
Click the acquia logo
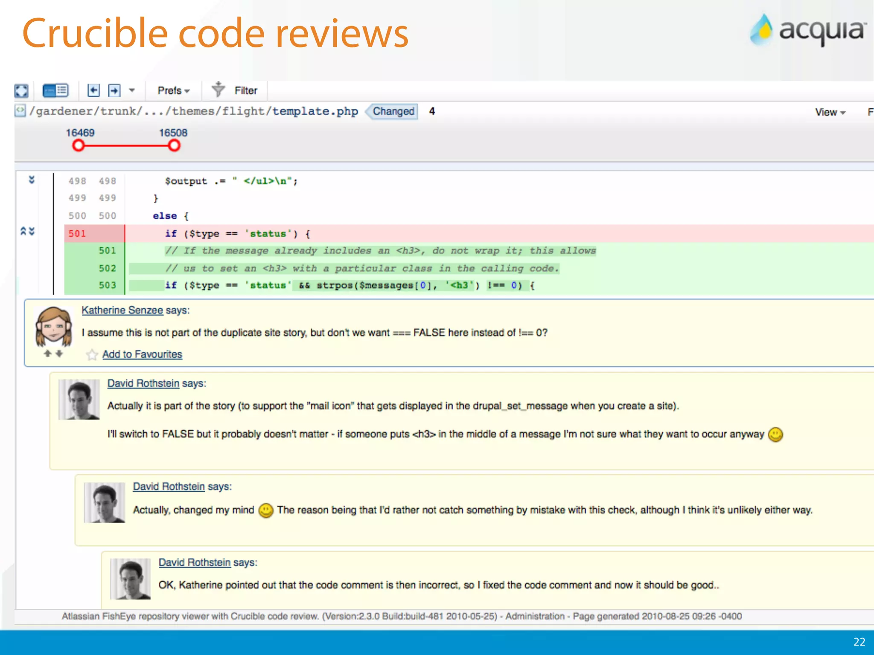coord(808,30)
